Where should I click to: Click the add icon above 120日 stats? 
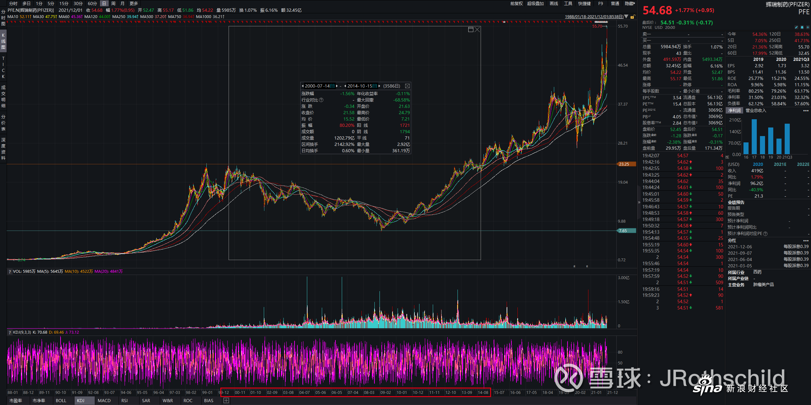808,28
